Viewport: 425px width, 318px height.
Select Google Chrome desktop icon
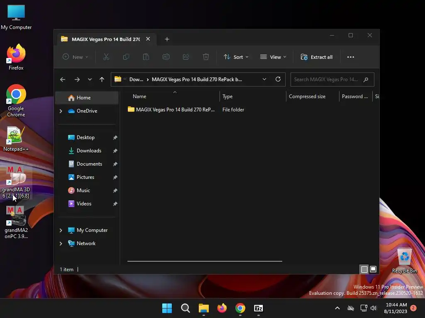[x=16, y=101]
